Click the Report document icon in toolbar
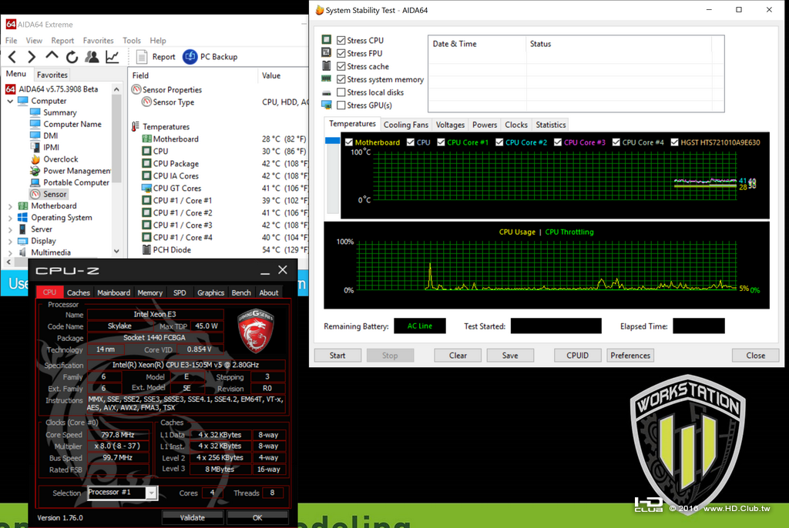The width and height of the screenshot is (789, 528). pyautogui.click(x=142, y=57)
